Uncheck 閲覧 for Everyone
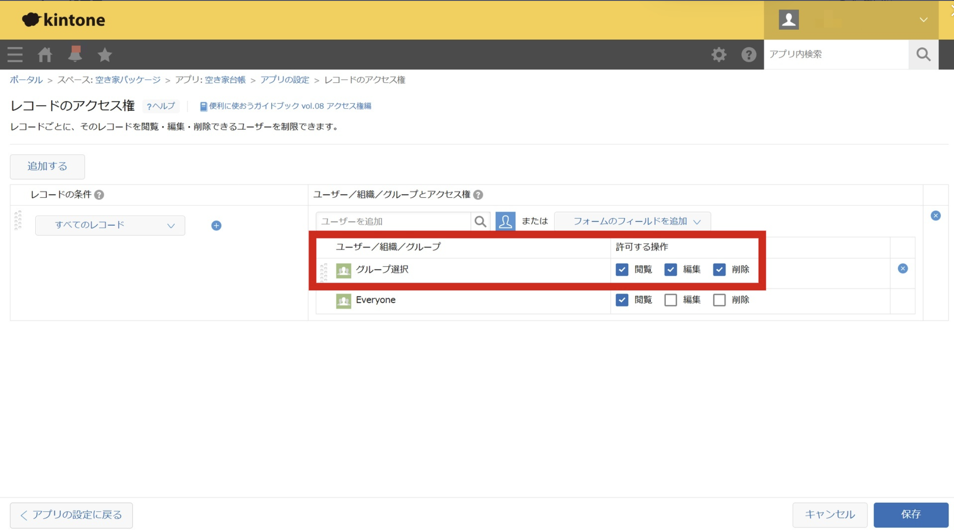This screenshot has width=954, height=530. tap(622, 300)
